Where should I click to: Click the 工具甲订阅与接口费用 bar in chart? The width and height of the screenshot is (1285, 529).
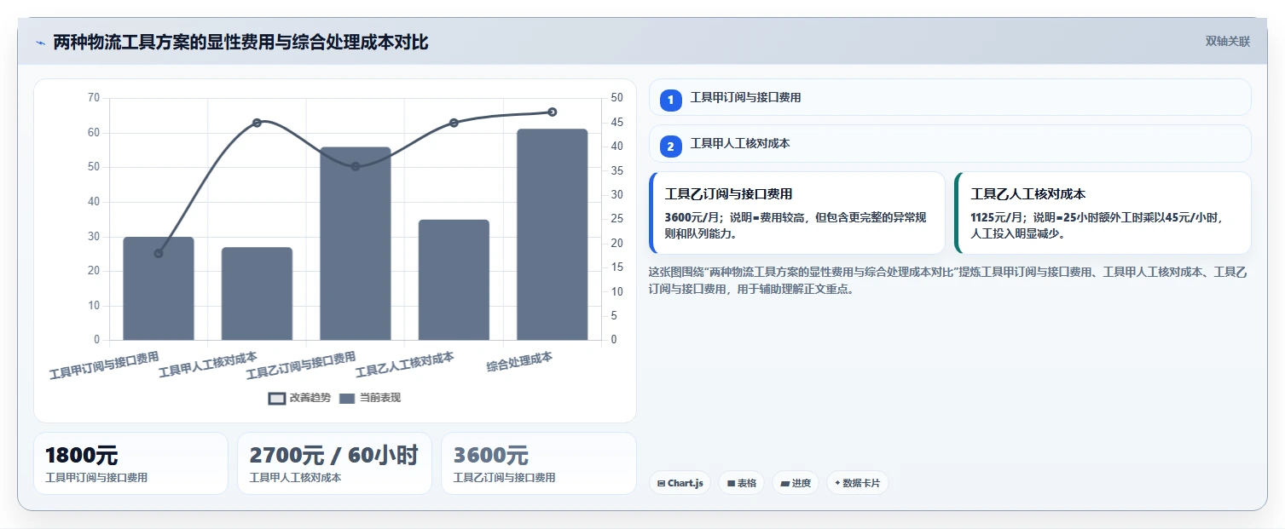(x=159, y=289)
